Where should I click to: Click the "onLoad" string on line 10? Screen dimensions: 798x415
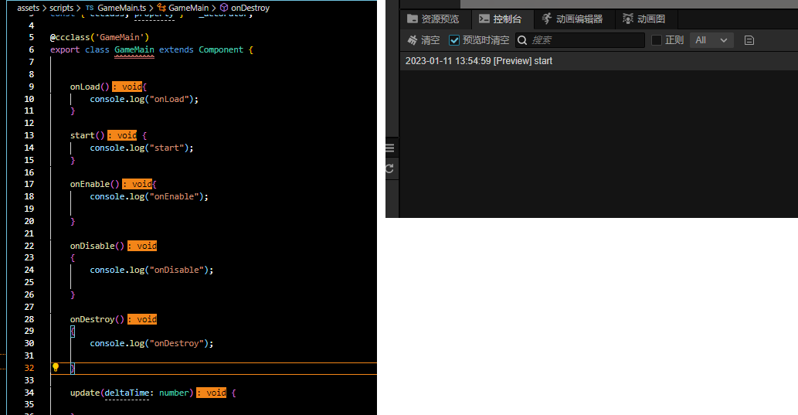tap(169, 99)
